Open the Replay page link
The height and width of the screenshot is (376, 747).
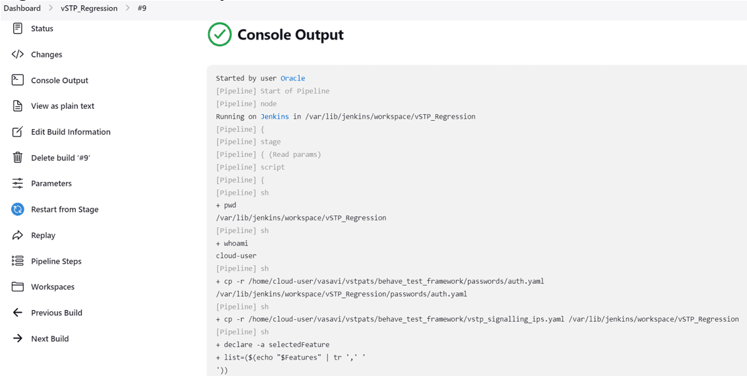point(43,235)
